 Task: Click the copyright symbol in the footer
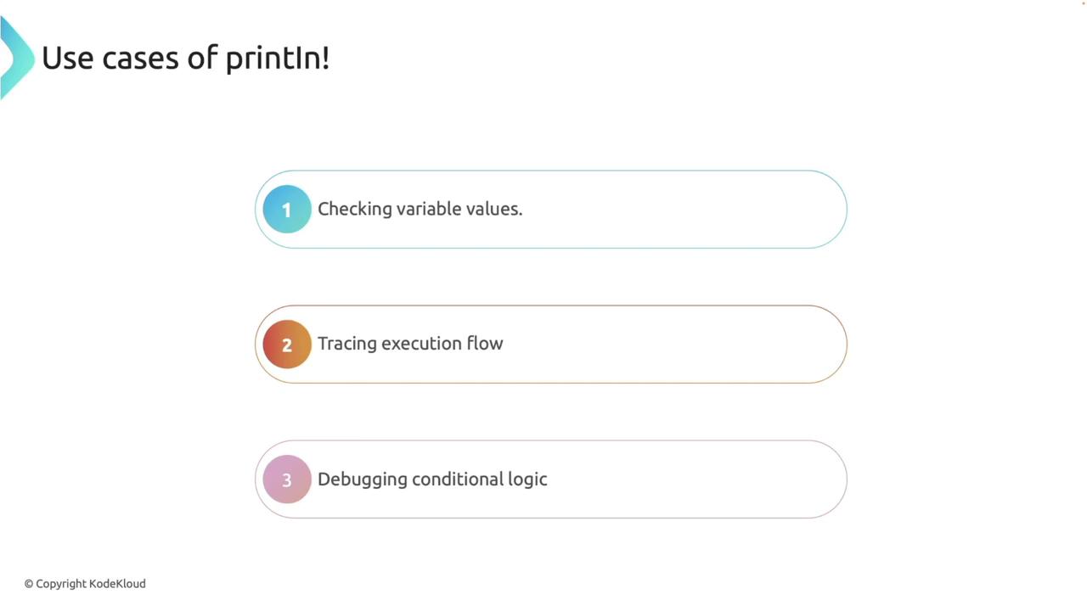(29, 584)
